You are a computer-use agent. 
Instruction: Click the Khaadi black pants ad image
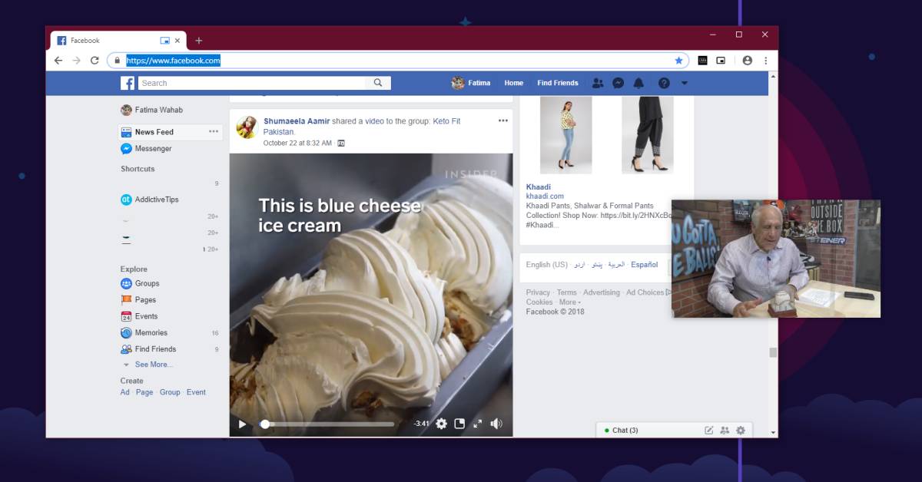click(x=648, y=135)
